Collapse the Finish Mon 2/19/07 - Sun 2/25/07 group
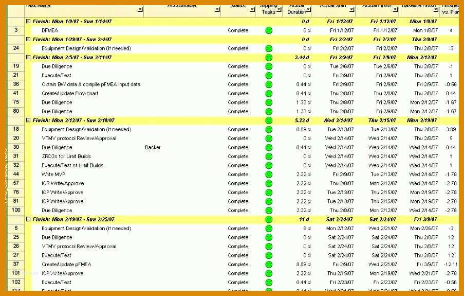 pos(28,219)
